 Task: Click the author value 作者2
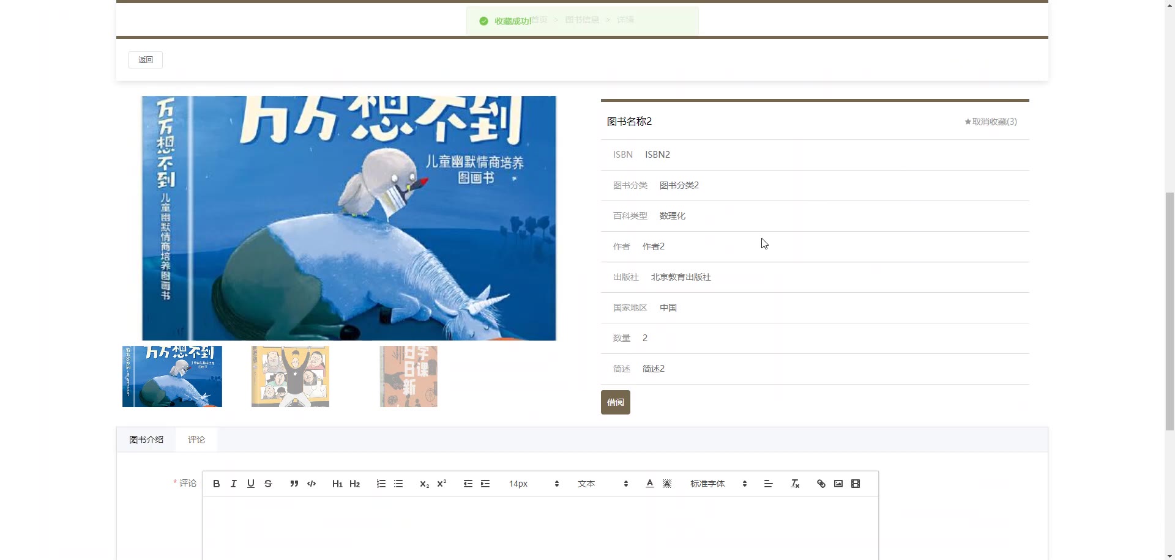tap(654, 246)
